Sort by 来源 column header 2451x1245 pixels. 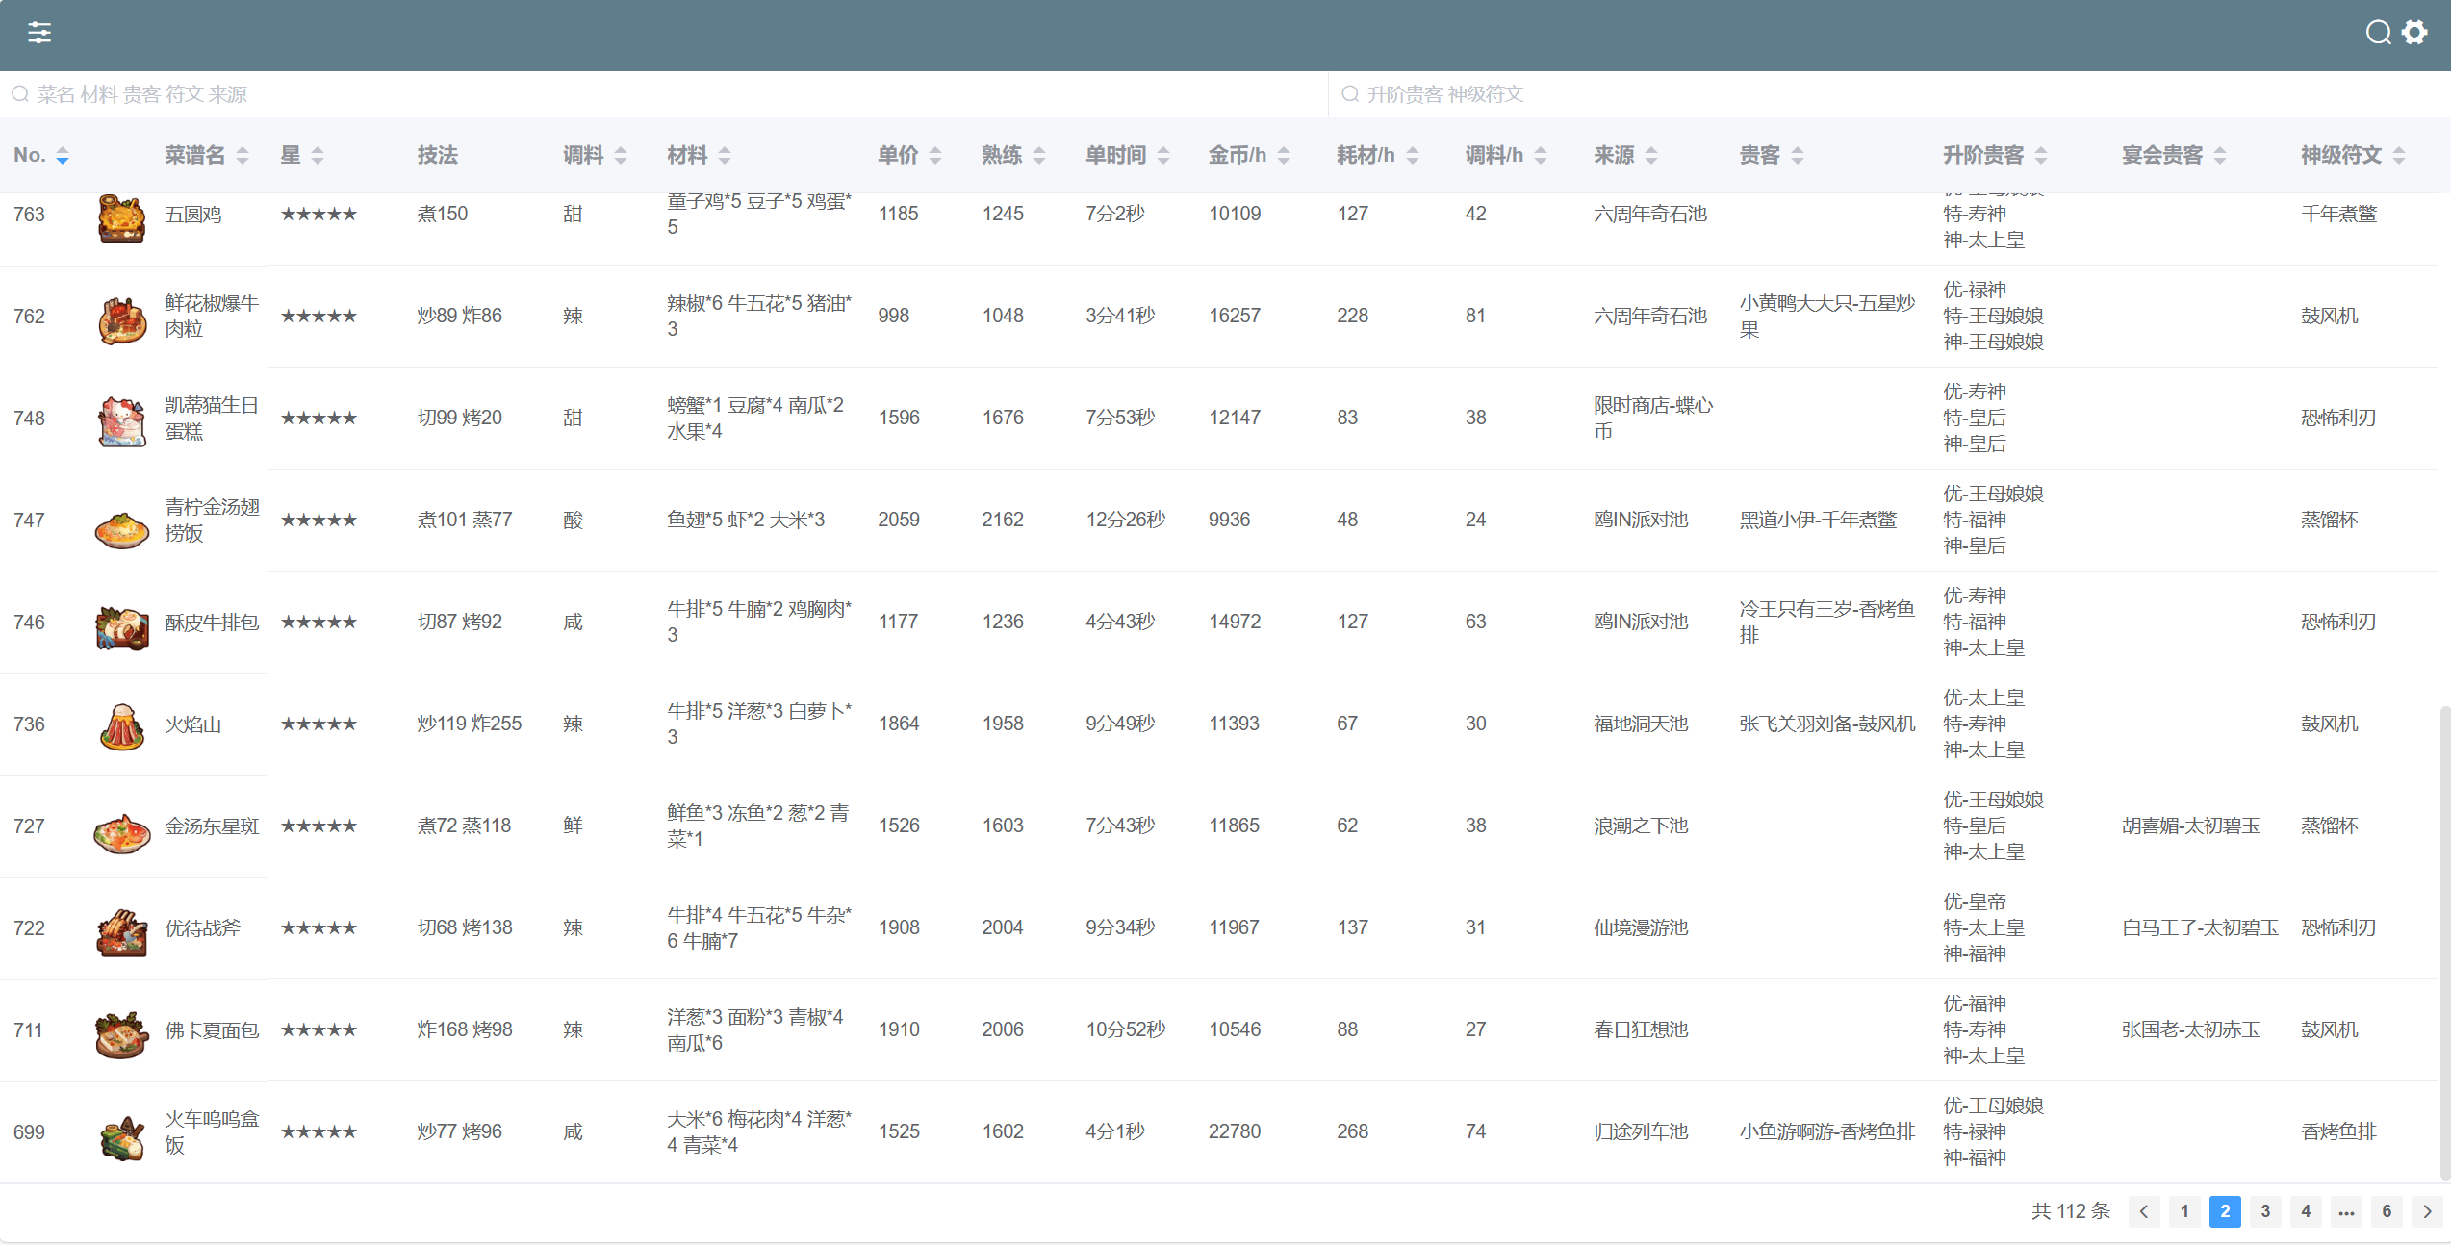pos(1650,156)
